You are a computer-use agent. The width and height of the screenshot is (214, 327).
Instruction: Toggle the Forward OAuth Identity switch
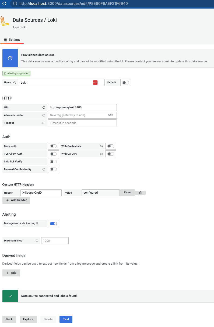tap(53, 169)
